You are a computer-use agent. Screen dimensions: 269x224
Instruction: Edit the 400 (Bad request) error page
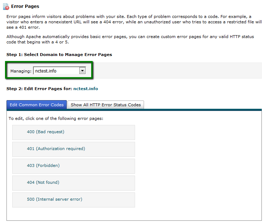point(45,132)
